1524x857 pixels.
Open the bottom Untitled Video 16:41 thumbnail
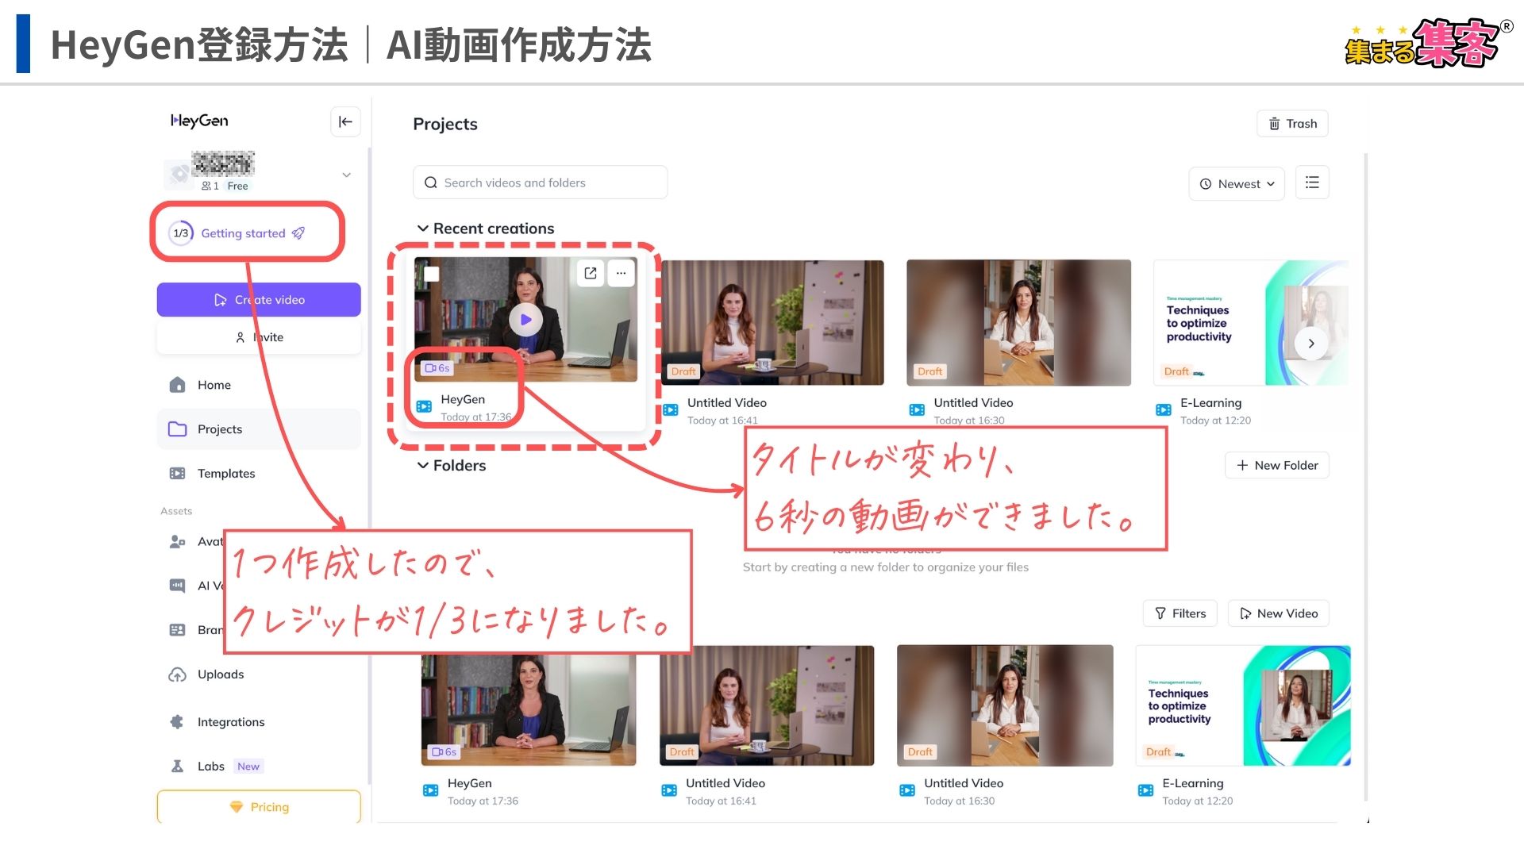(x=767, y=705)
